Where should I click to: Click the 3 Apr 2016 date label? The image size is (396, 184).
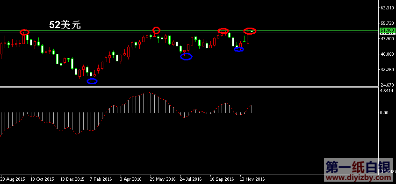[x=131, y=179]
